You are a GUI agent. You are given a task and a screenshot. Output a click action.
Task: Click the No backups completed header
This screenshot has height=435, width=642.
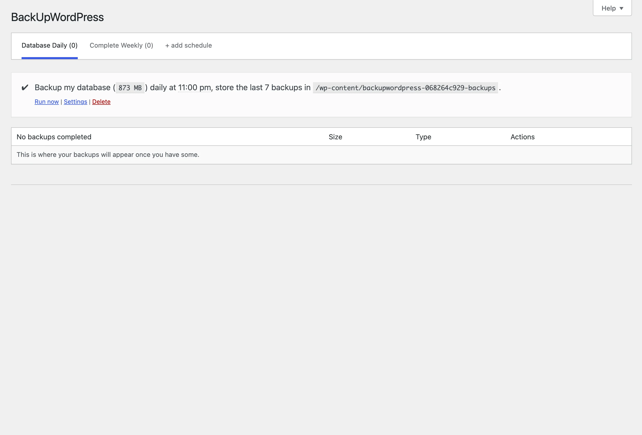coord(54,137)
